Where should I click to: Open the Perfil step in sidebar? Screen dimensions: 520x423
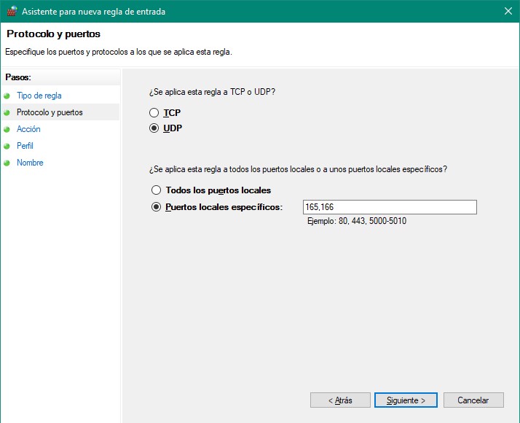point(25,146)
